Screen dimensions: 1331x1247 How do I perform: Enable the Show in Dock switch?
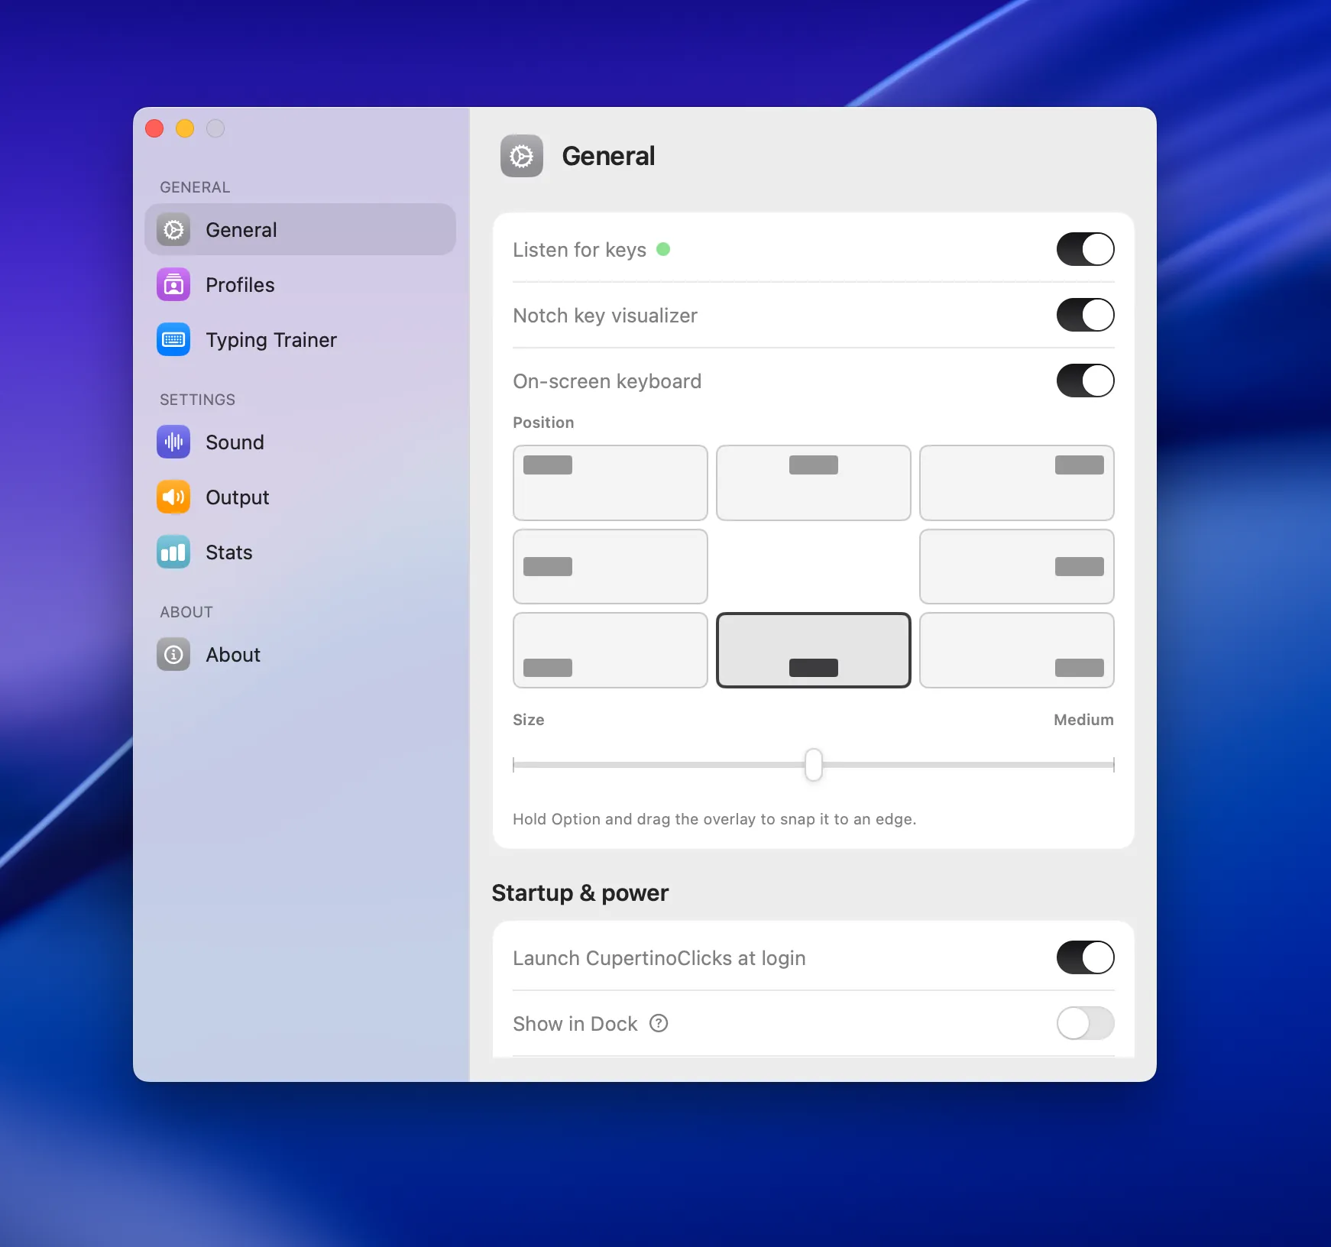tap(1085, 1023)
